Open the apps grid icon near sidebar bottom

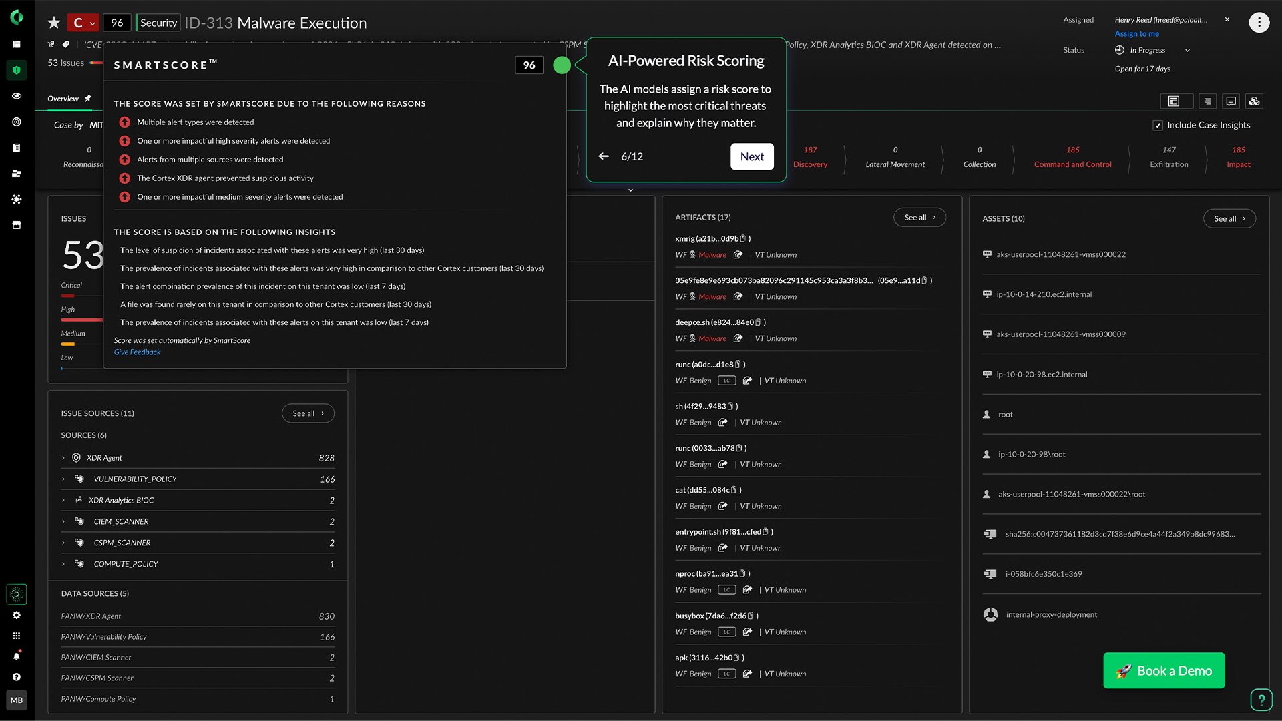point(16,635)
